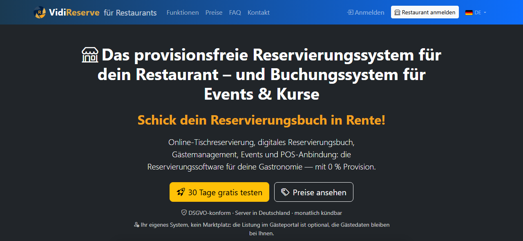The width and height of the screenshot is (523, 241).
Task: Open the FAQ navigation link
Action: pyautogui.click(x=235, y=12)
